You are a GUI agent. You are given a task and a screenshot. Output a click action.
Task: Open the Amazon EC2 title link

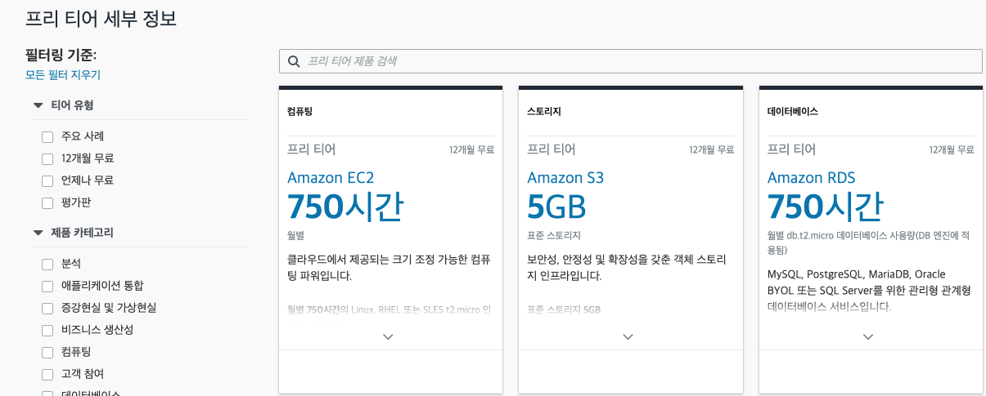click(x=331, y=177)
